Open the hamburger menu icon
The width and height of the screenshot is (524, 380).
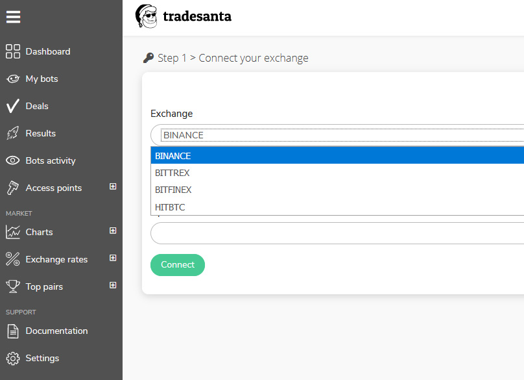point(13,17)
